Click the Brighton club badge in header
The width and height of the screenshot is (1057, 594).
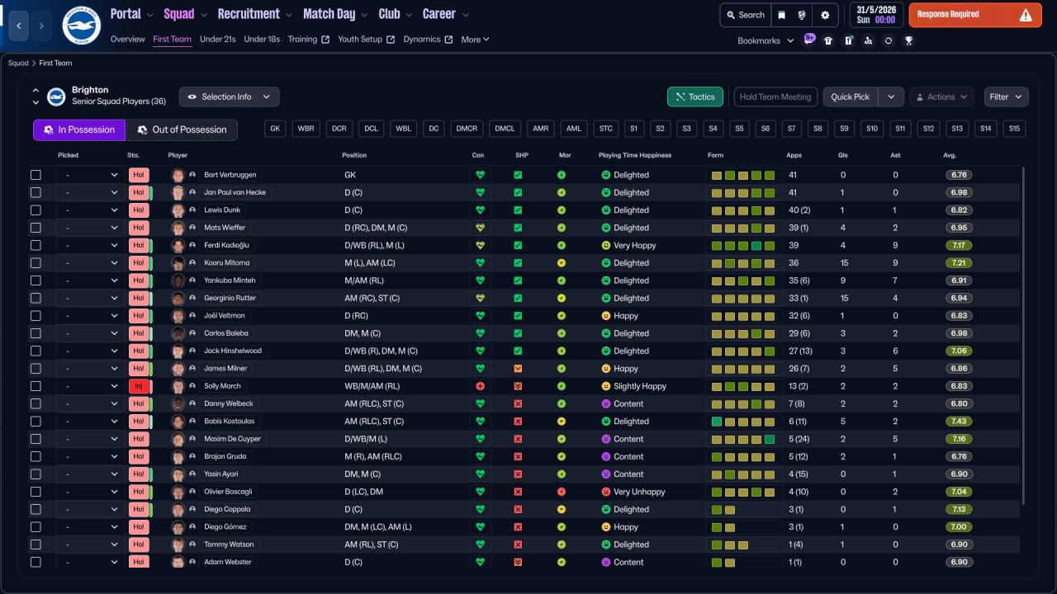point(81,26)
